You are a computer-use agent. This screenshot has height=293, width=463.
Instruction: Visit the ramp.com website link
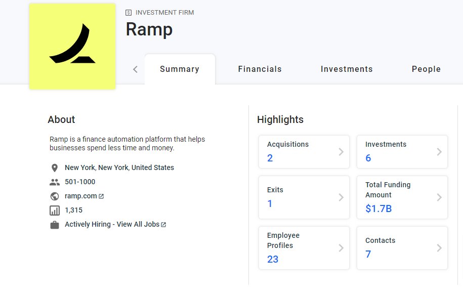click(80, 196)
